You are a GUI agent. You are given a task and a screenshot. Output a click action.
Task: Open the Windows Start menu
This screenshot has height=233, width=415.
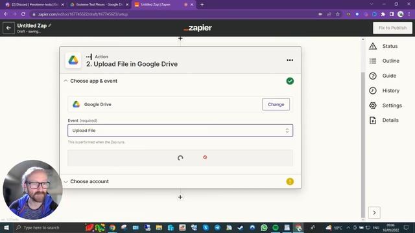point(6,227)
